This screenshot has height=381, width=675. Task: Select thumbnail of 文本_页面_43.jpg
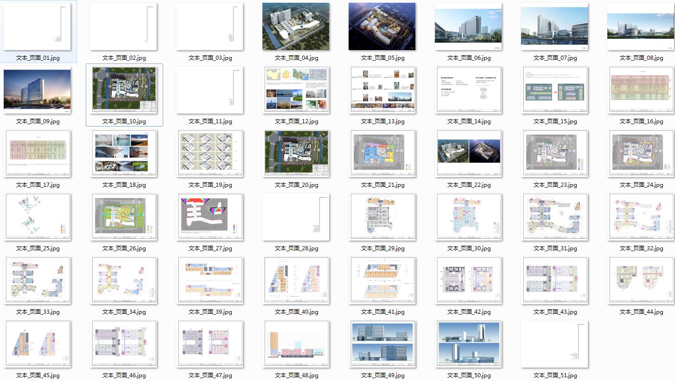(x=554, y=281)
